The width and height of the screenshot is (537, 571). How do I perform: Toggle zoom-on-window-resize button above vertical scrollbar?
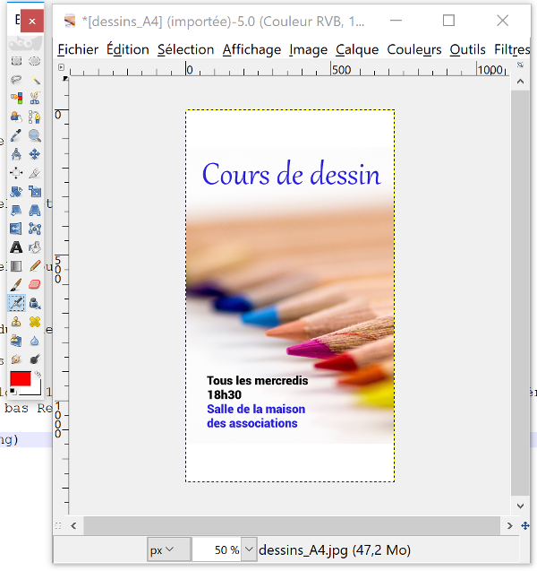coord(520,65)
